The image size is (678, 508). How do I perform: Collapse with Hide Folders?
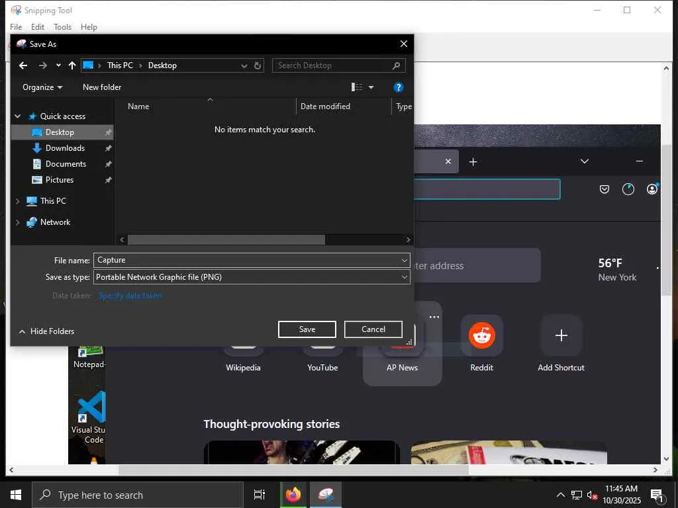pyautogui.click(x=47, y=331)
